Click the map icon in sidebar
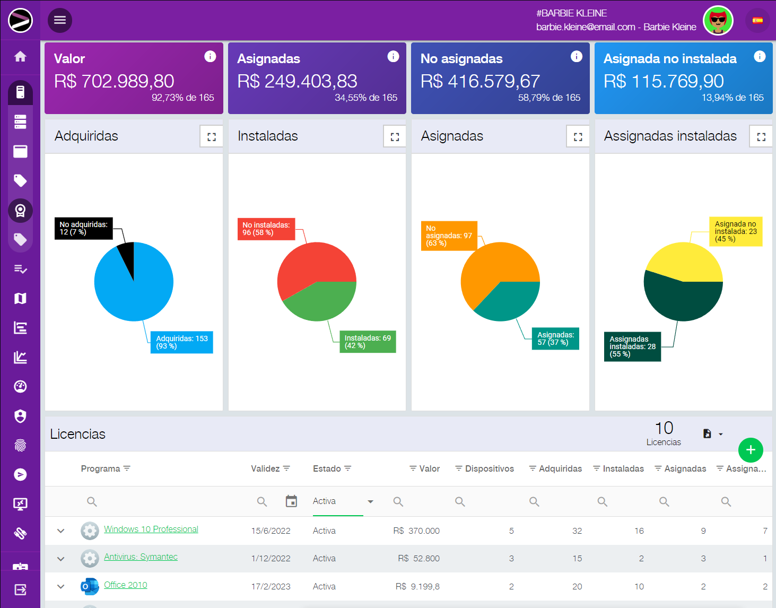The height and width of the screenshot is (608, 776). 20,299
